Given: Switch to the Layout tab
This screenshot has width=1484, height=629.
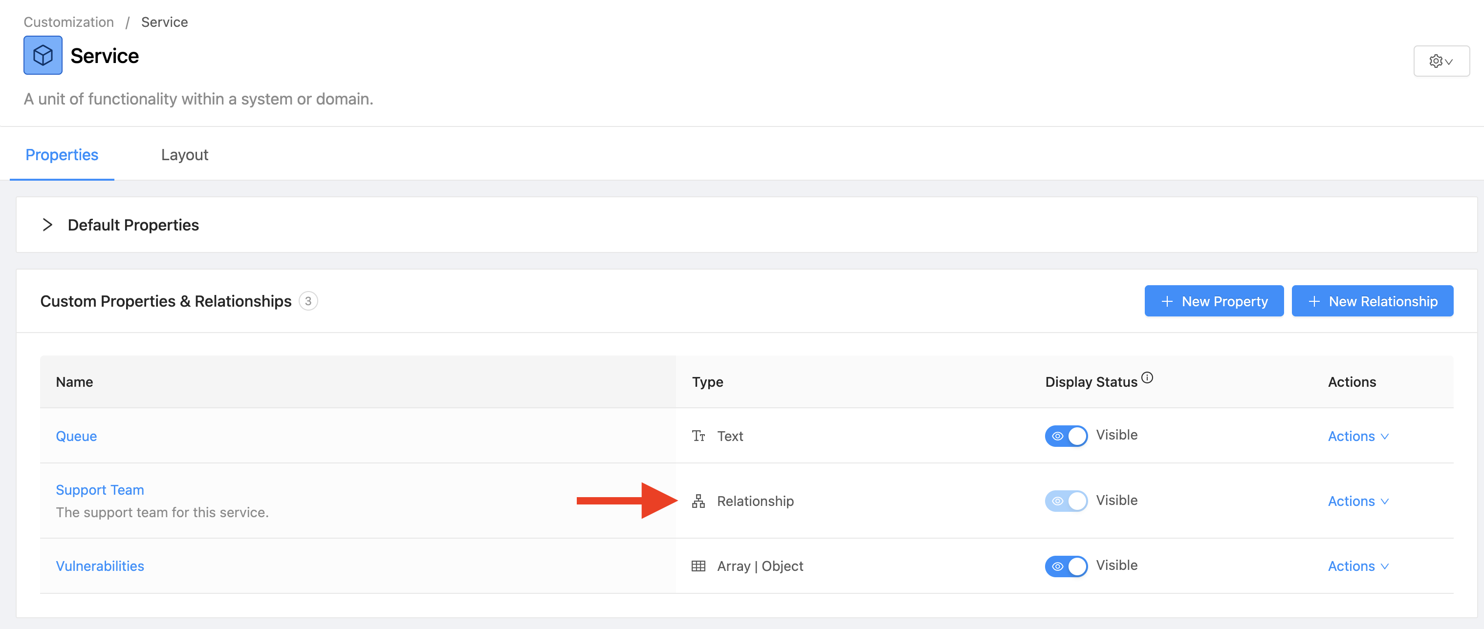Looking at the screenshot, I should [184, 154].
